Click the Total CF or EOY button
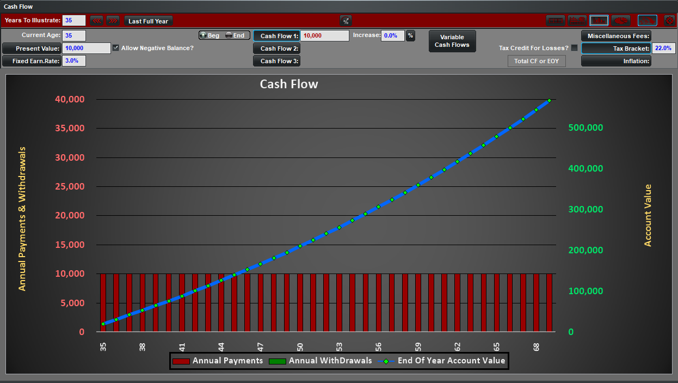This screenshot has width=678, height=383. point(537,61)
